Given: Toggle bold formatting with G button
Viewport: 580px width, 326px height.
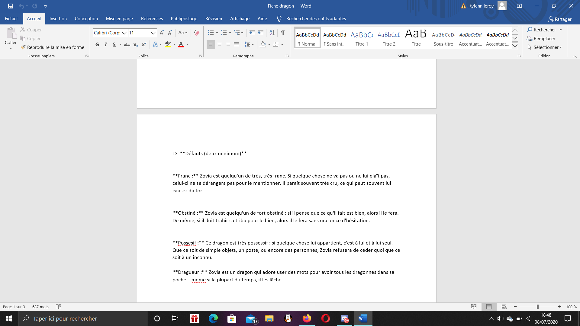Looking at the screenshot, I should (x=97, y=44).
